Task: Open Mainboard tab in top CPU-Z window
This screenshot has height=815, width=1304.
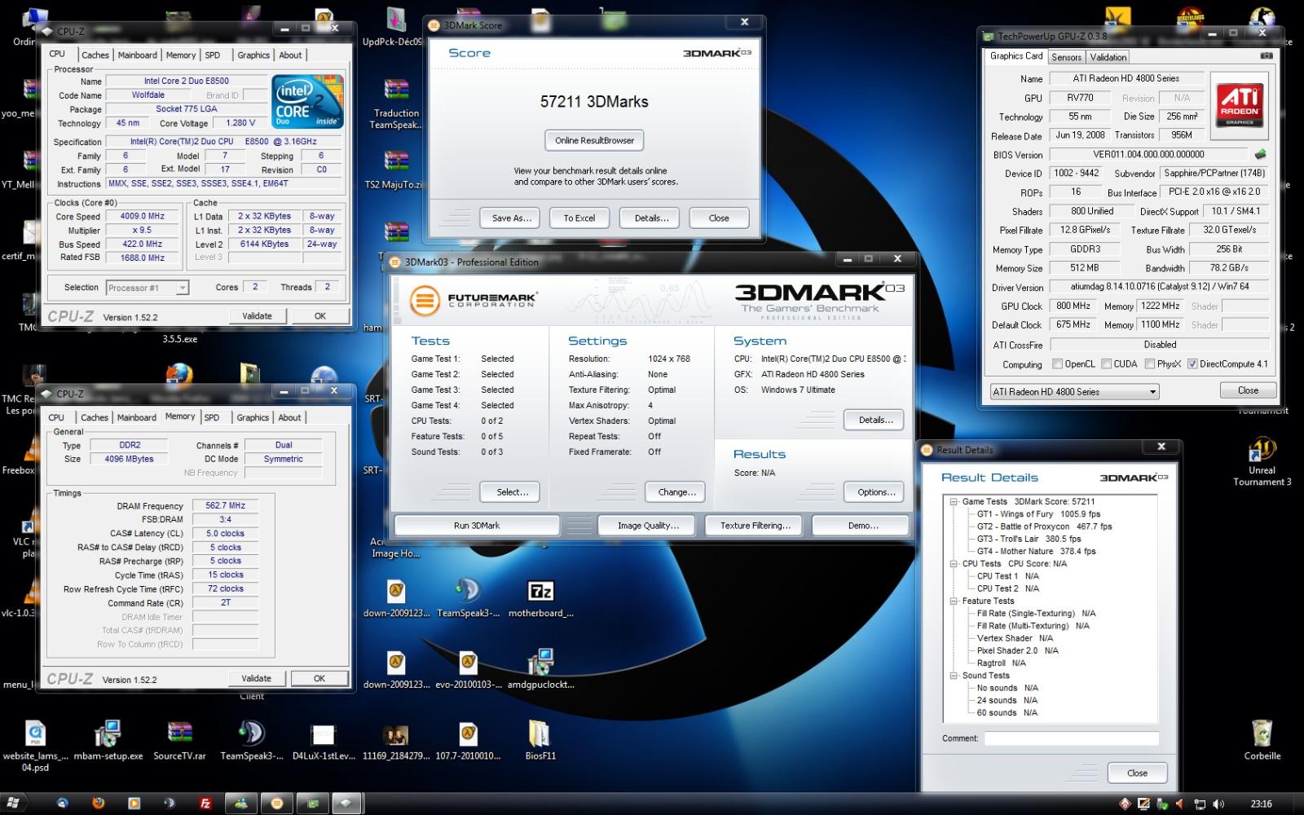Action: pyautogui.click(x=137, y=55)
